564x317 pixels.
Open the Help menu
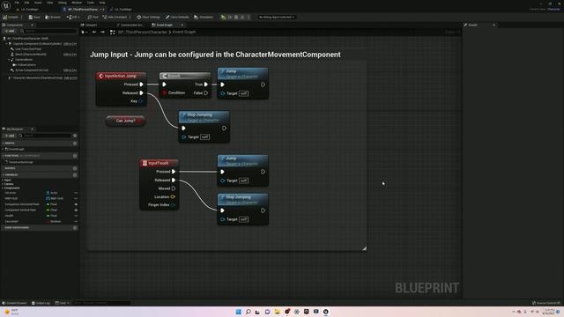102,3
